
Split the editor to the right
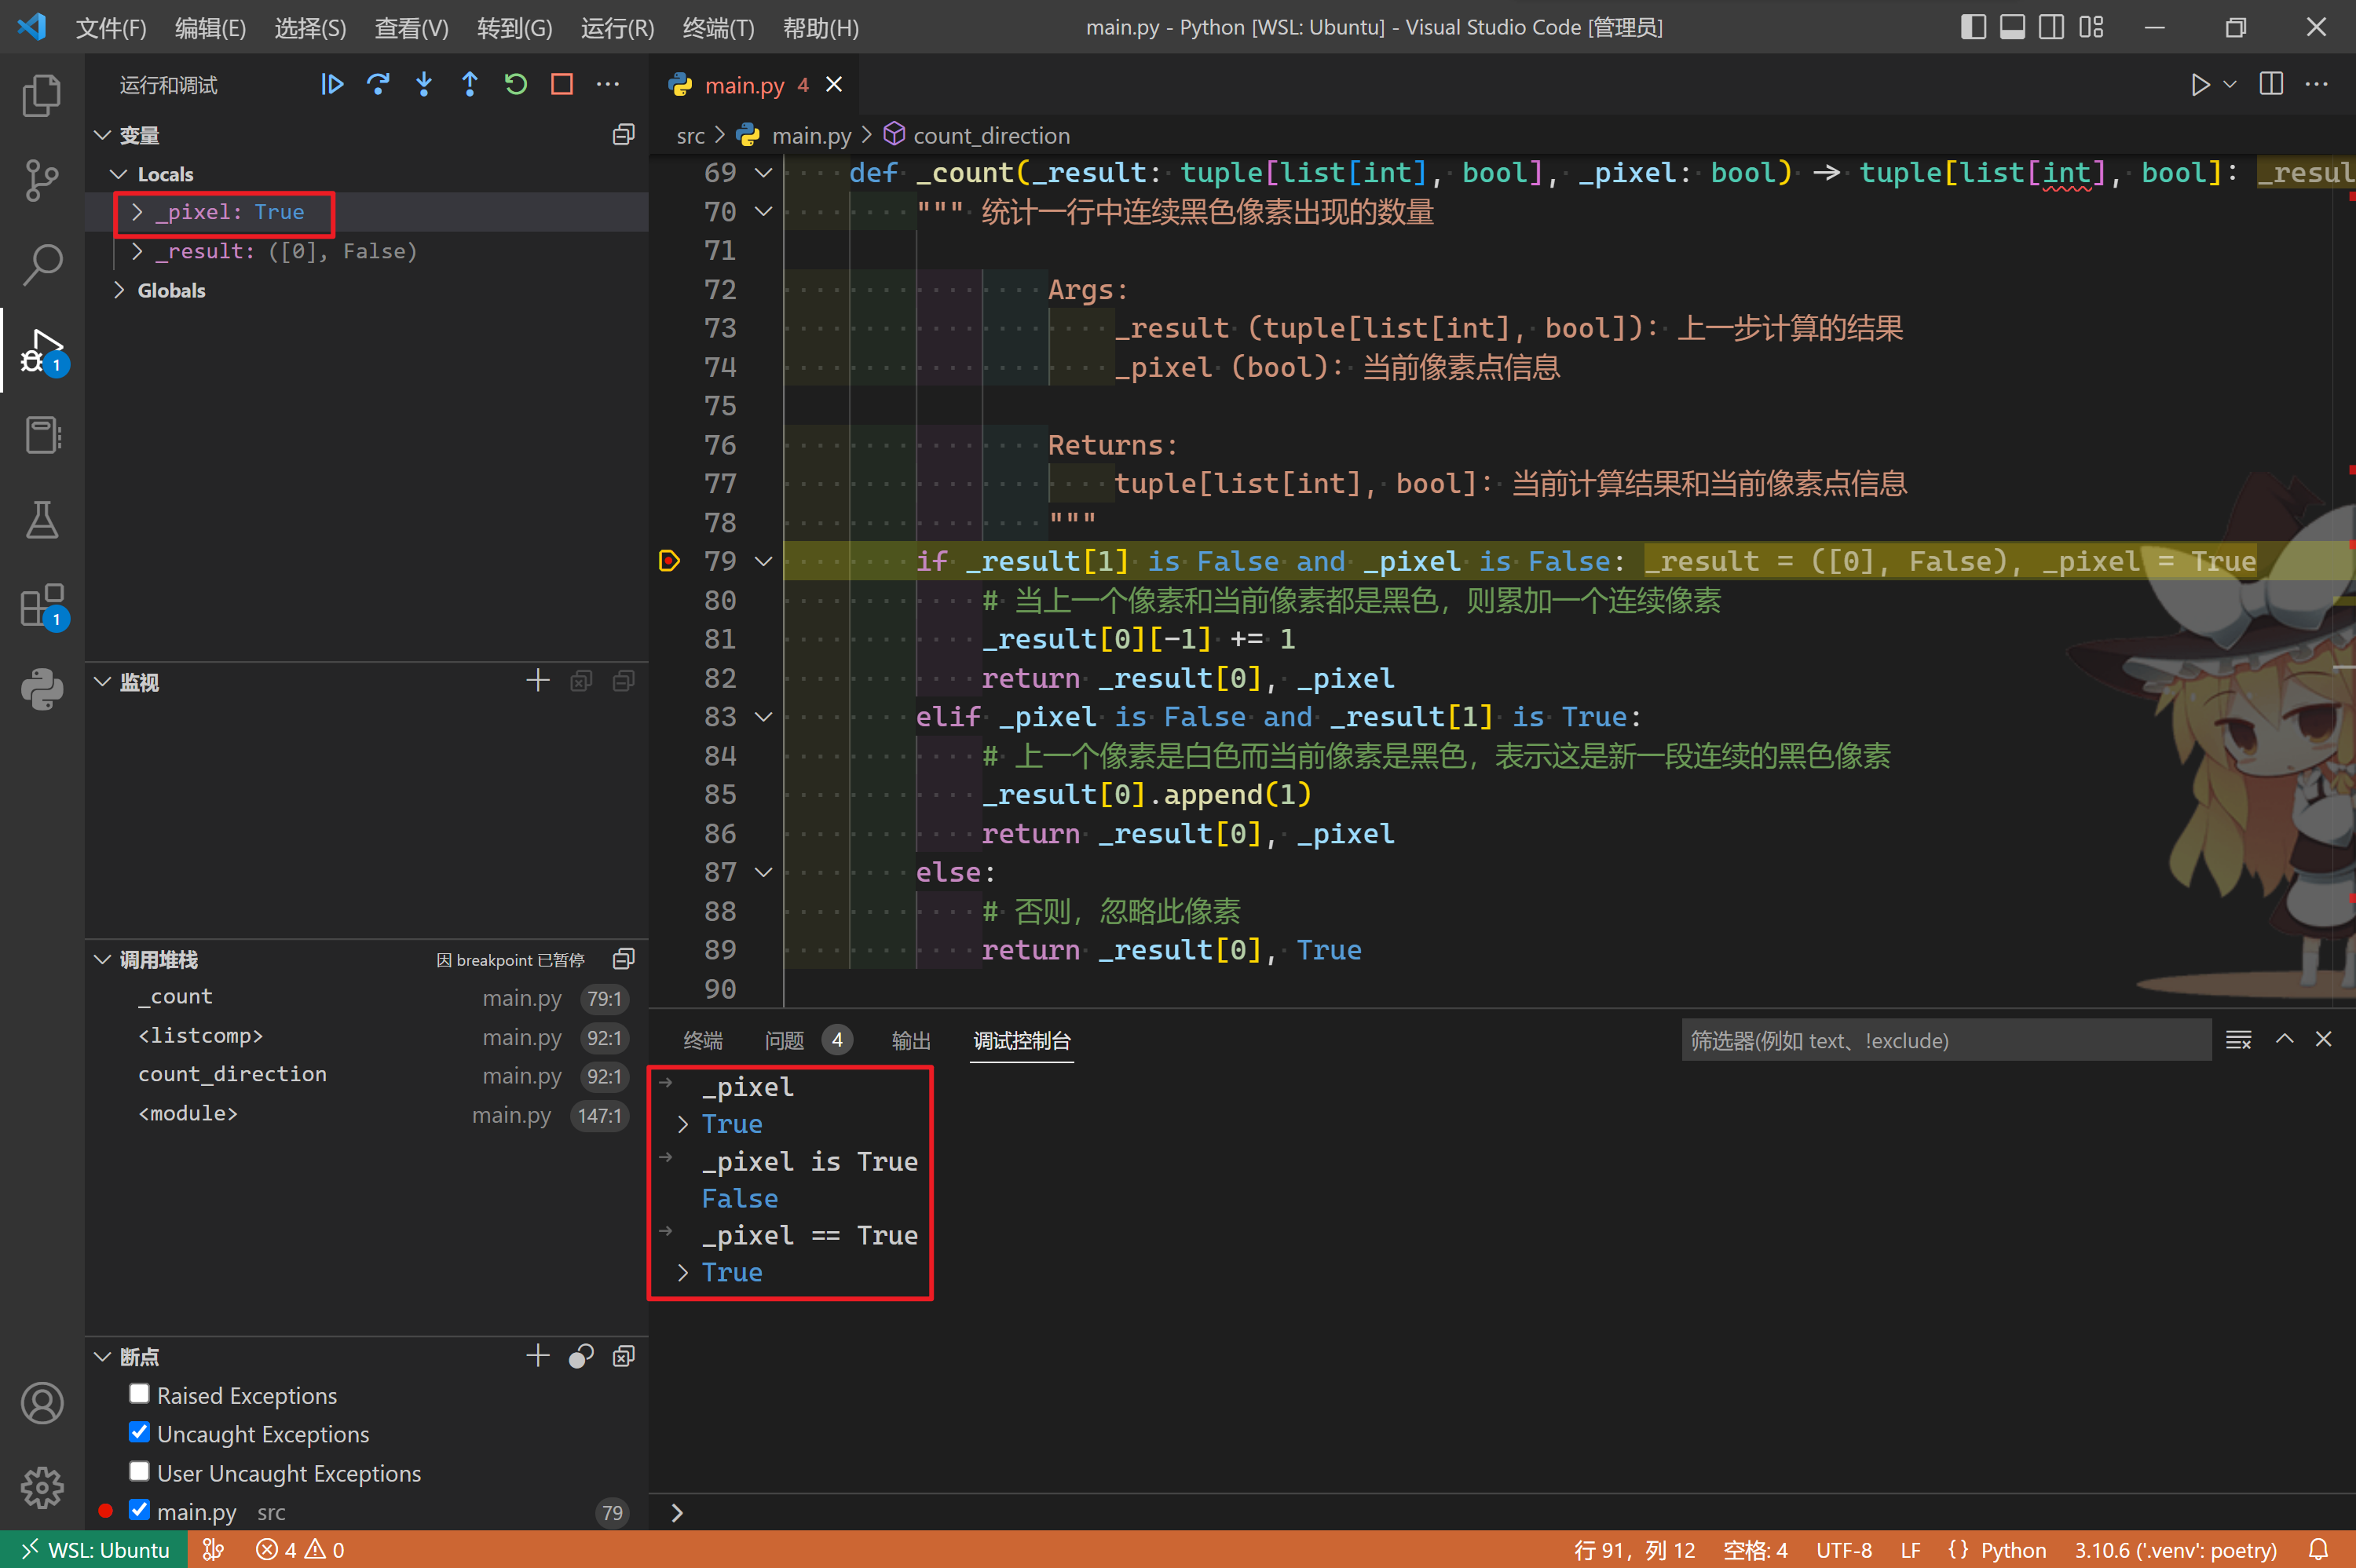2271,85
